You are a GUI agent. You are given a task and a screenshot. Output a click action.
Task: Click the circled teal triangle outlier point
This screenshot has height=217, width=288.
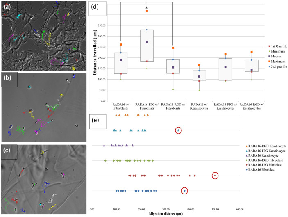pos(178,130)
